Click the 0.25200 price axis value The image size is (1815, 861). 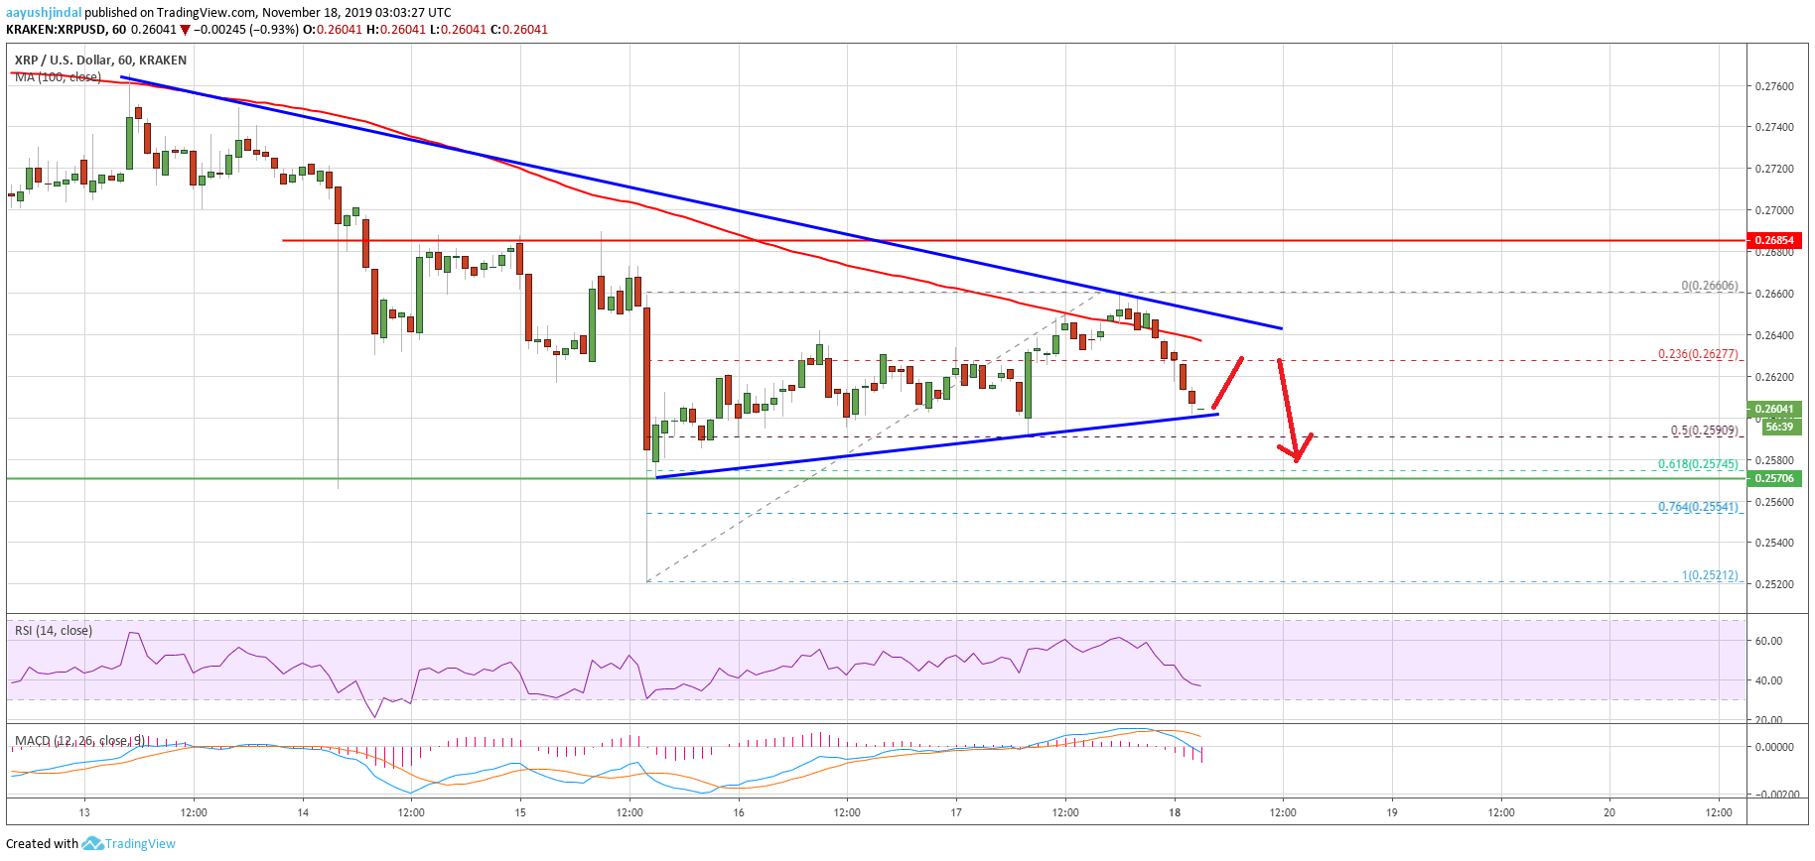pos(1774,584)
